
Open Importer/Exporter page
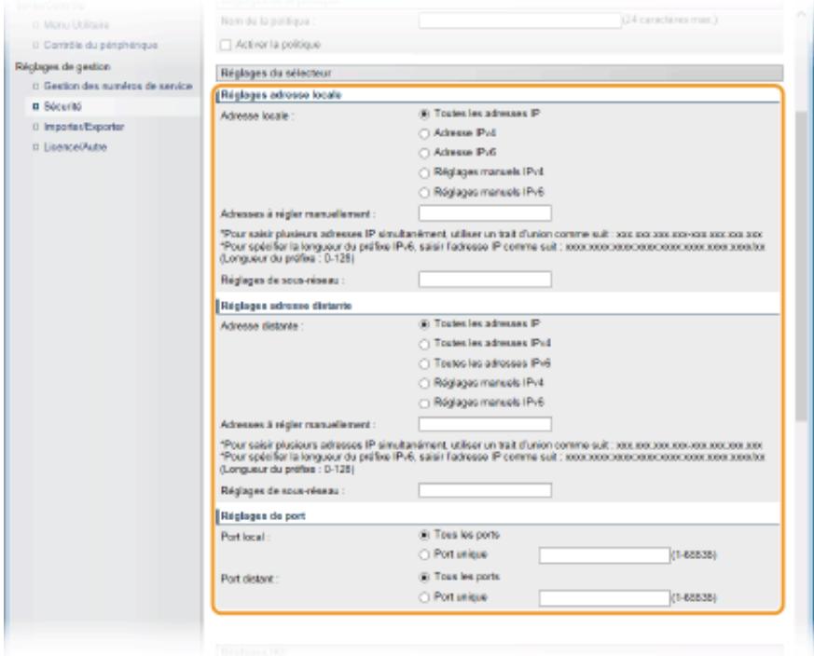[84, 127]
